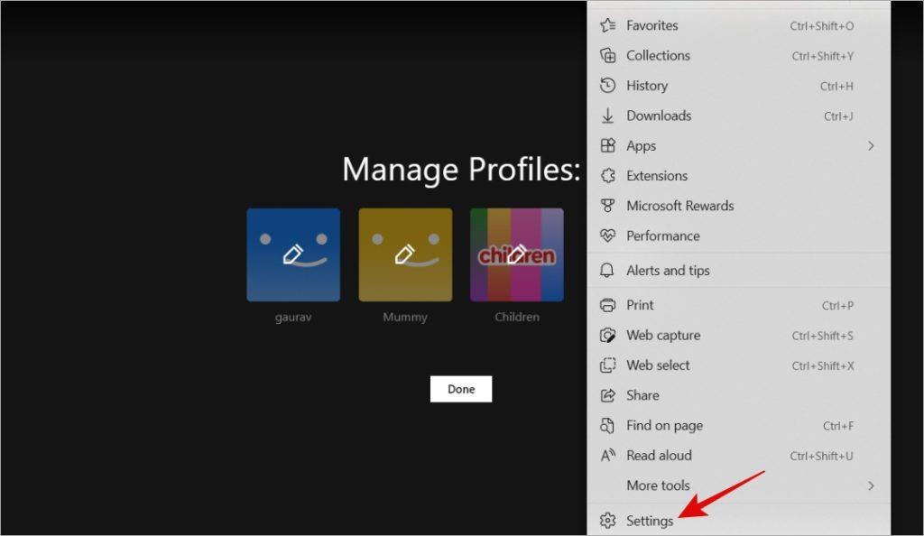The height and width of the screenshot is (536, 924).
Task: Click the Collections icon in menu
Action: coord(607,55)
